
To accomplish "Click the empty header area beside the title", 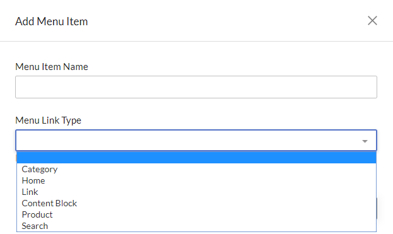I will tap(226, 21).
